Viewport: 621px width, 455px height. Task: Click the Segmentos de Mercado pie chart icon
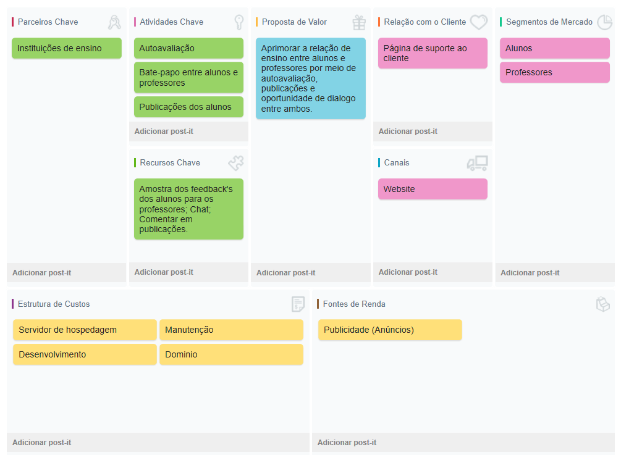(604, 22)
